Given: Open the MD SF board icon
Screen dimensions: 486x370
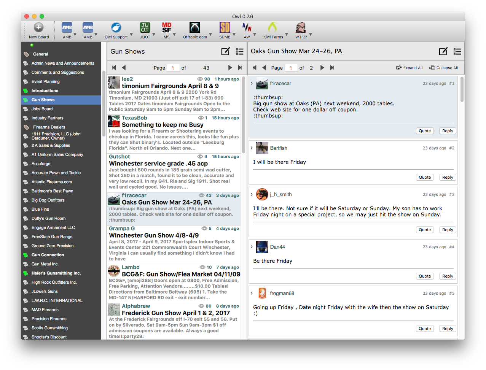Looking at the screenshot, I should [x=167, y=27].
